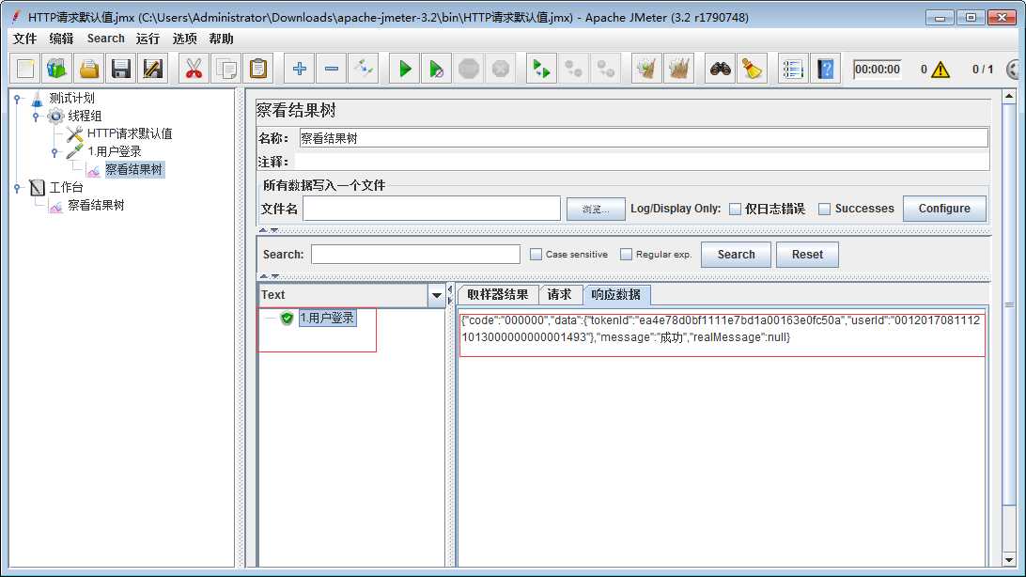Click the right panel scrollbar down arrow
The image size is (1026, 577).
pyautogui.click(x=1009, y=560)
